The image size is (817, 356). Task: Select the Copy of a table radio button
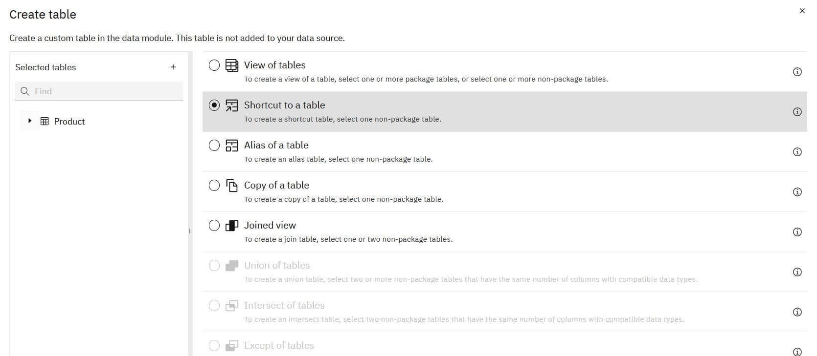(214, 185)
